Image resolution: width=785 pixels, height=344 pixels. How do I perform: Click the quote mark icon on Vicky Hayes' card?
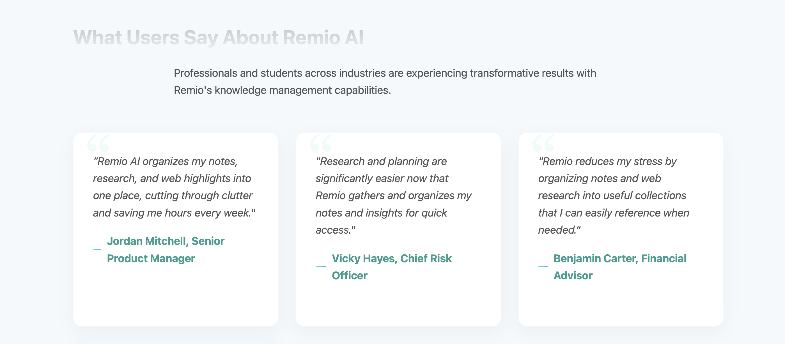tap(321, 143)
